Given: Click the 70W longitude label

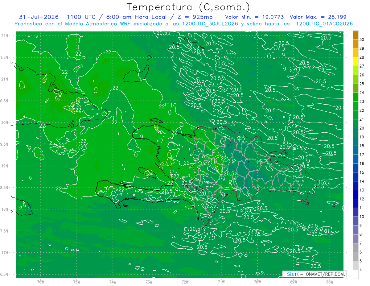Looking at the screenshot, I should tap(257, 282).
